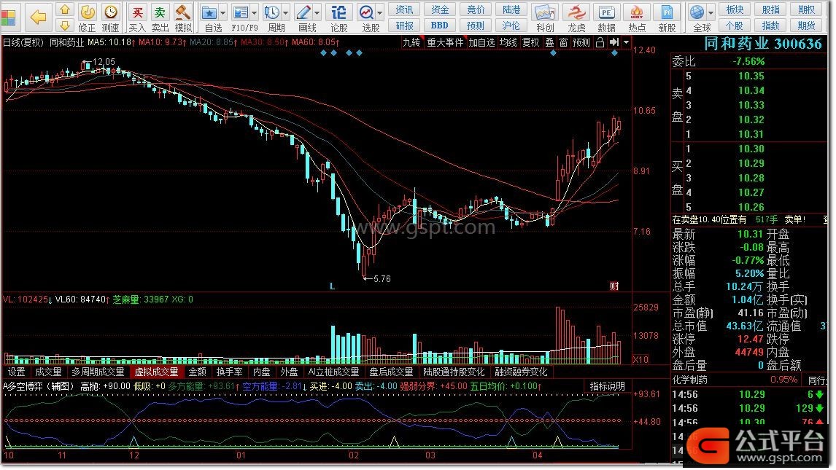Click the 同和药业 300636 stock title
The width and height of the screenshot is (836, 470).
click(x=763, y=44)
